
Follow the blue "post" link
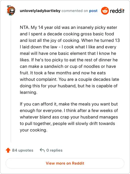93,11
